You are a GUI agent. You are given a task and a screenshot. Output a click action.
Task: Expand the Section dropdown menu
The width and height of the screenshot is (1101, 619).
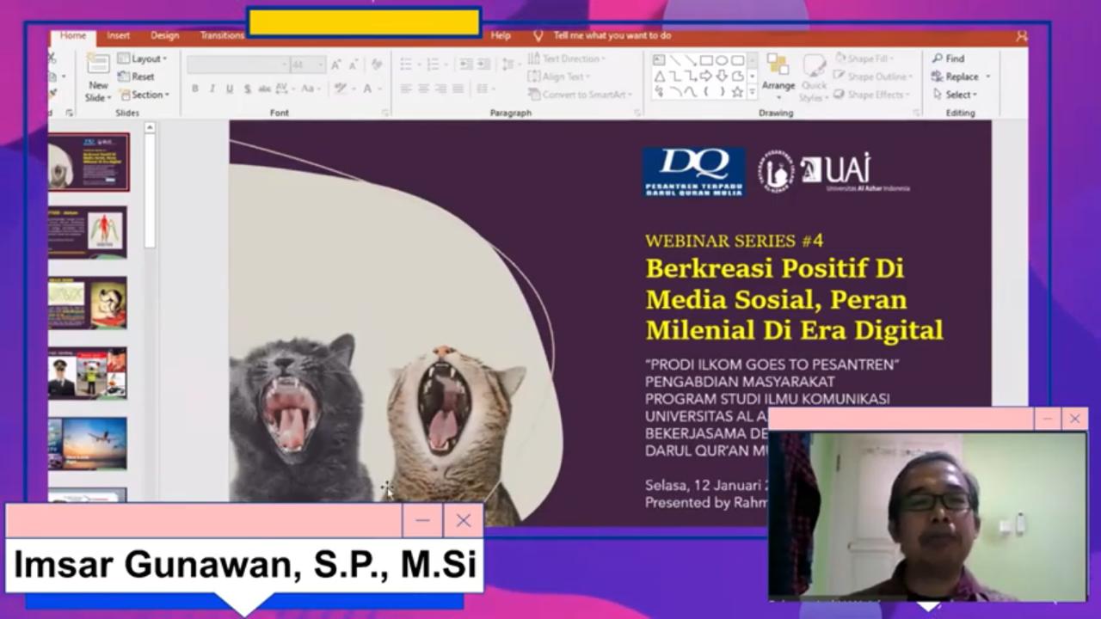[145, 95]
